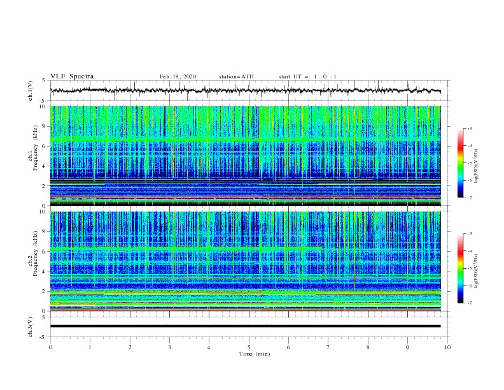Click the "-4" label on ch.2 color bar
Image resolution: width=504 pixels, height=390 pixels.
pos(470,251)
